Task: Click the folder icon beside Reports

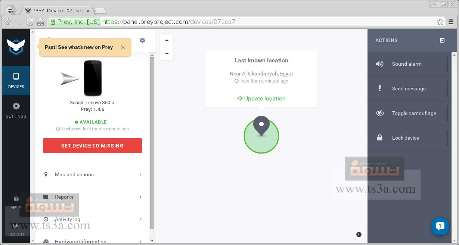Action: (46, 197)
